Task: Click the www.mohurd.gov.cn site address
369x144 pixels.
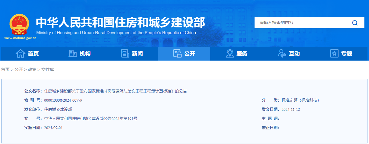Action: click(x=20, y=38)
